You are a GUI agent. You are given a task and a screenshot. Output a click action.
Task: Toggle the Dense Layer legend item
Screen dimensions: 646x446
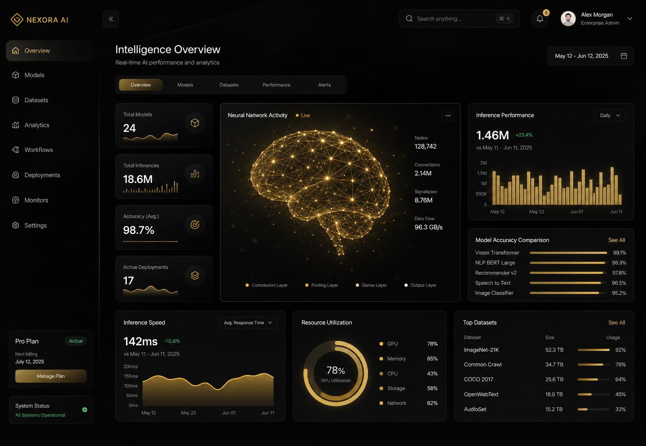(371, 285)
